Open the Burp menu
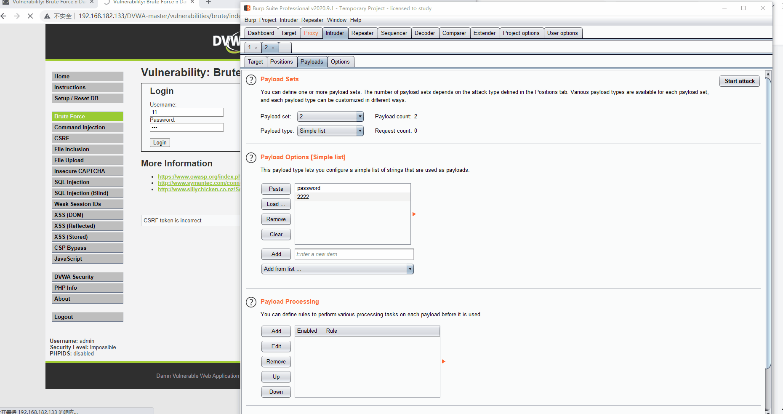The width and height of the screenshot is (783, 414). (x=250, y=20)
